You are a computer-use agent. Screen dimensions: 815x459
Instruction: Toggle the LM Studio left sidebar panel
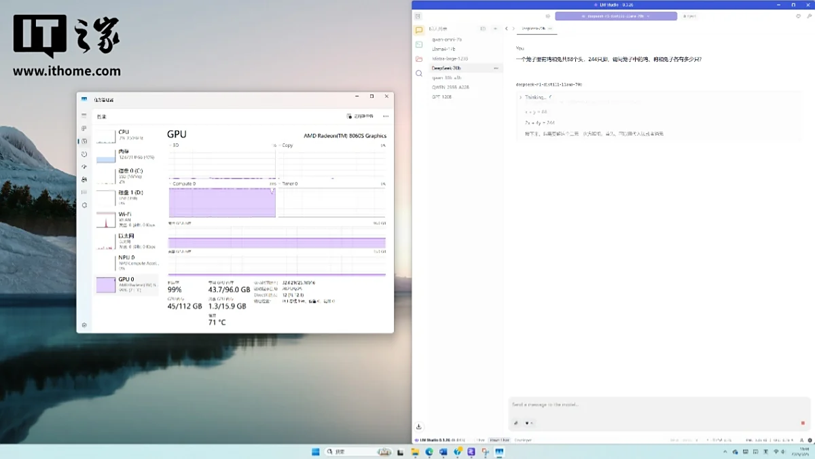point(418,16)
